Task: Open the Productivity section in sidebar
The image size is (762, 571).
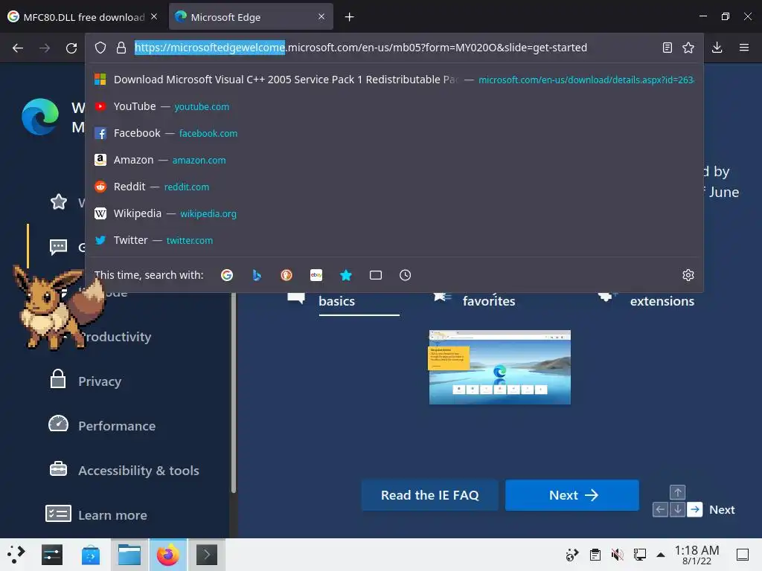Action: (115, 337)
